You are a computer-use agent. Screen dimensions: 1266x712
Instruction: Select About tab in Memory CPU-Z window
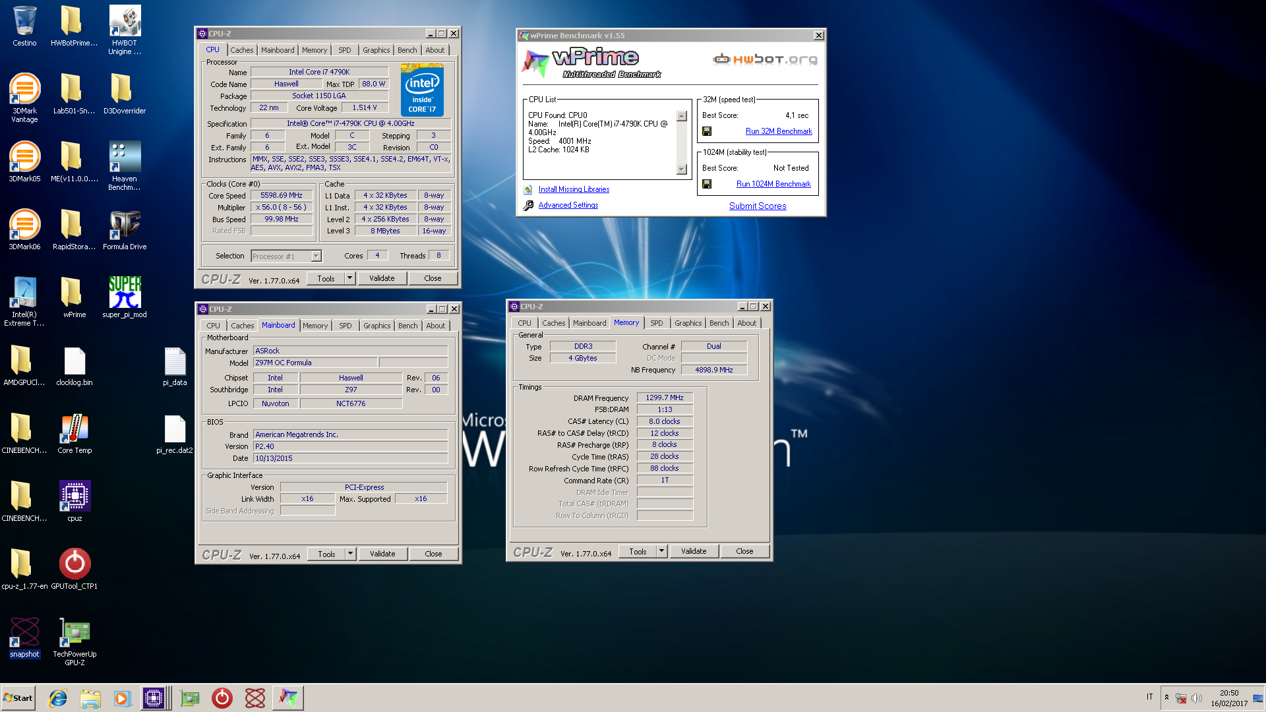pyautogui.click(x=747, y=323)
